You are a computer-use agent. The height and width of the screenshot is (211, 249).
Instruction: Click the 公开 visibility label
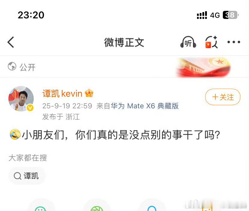click(27, 67)
